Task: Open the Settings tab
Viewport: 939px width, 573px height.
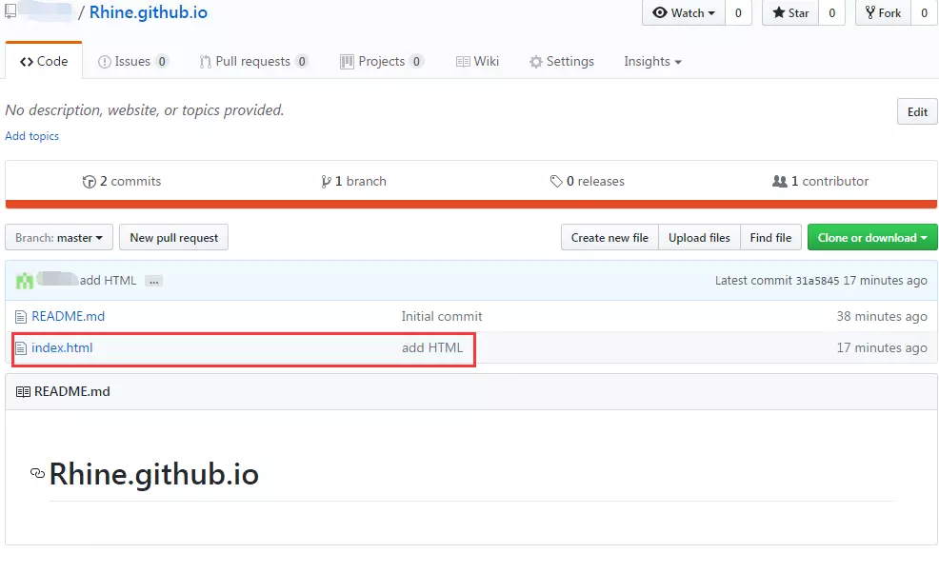Action: (x=562, y=62)
